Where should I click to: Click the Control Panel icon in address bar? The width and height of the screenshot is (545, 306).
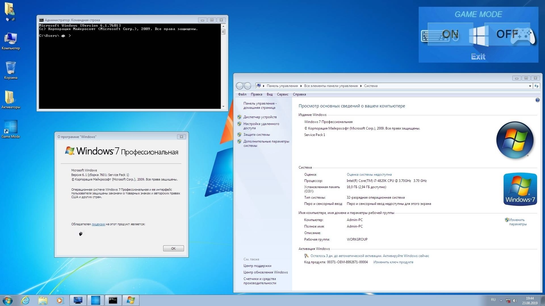[x=259, y=86]
